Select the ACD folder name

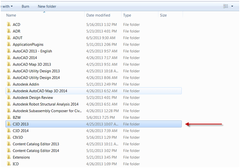pyautogui.click(x=16, y=24)
